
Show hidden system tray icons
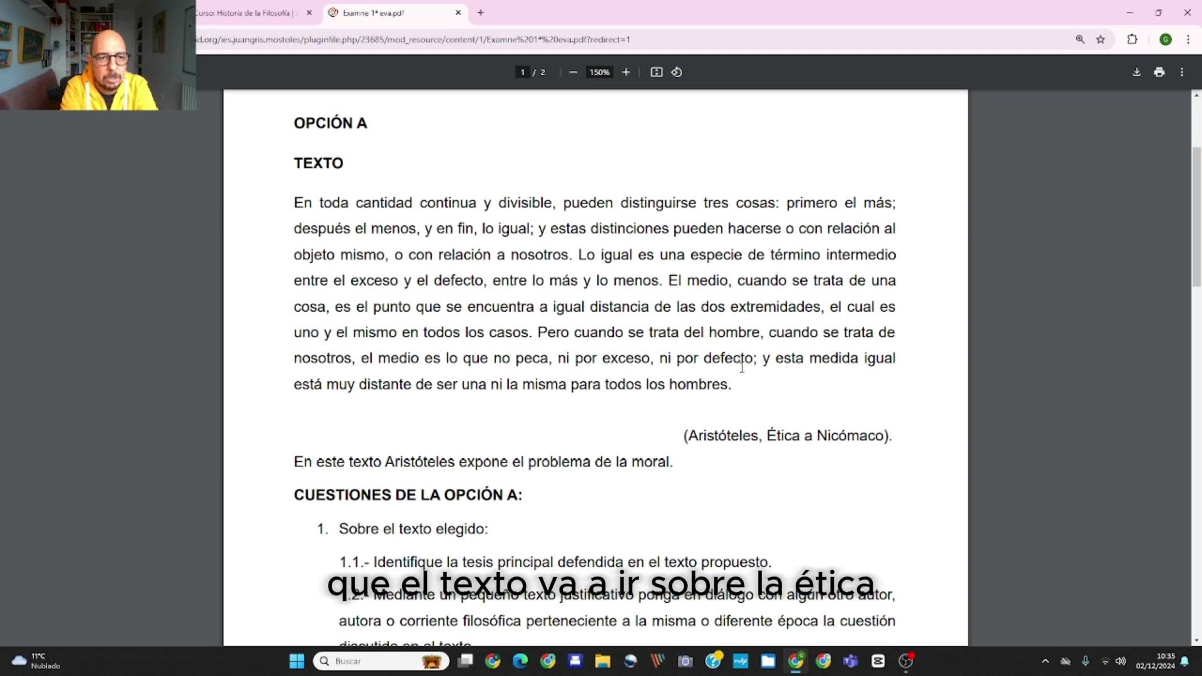(x=1045, y=661)
